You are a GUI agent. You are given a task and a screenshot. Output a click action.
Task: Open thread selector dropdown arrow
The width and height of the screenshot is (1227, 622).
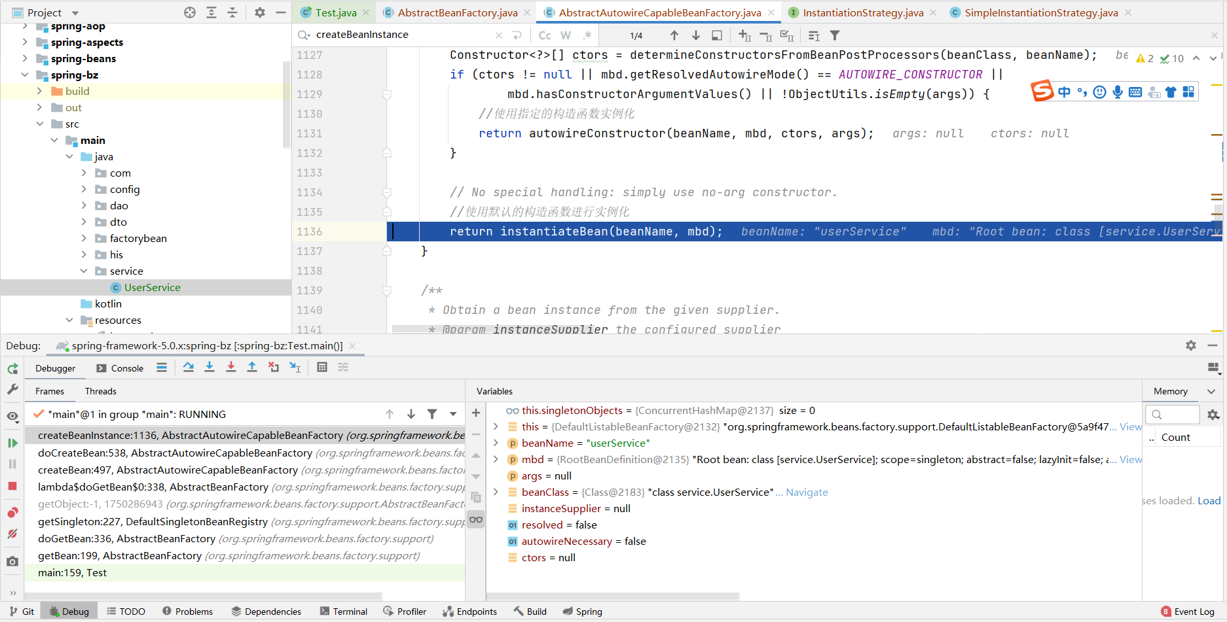[453, 414]
